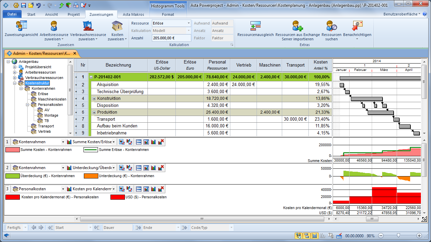Click the Bezeichnung column header
Viewport: 431px width, 242px height.
coord(118,65)
